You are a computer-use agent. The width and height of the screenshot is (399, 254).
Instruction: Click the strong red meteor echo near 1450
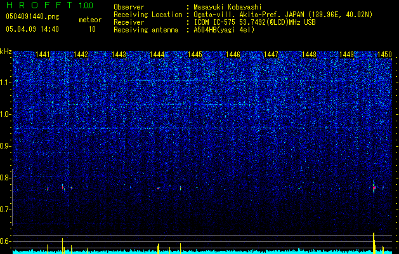pyautogui.click(x=374, y=188)
